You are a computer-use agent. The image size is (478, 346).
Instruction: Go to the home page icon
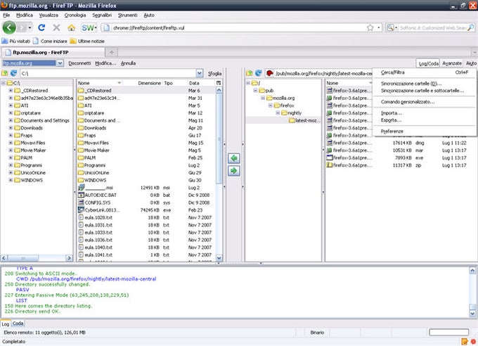pos(71,27)
